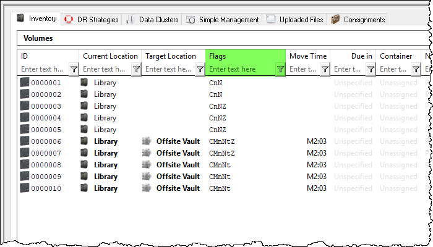The image size is (433, 247).
Task: Open the Target Location filter funnel
Action: (200, 69)
